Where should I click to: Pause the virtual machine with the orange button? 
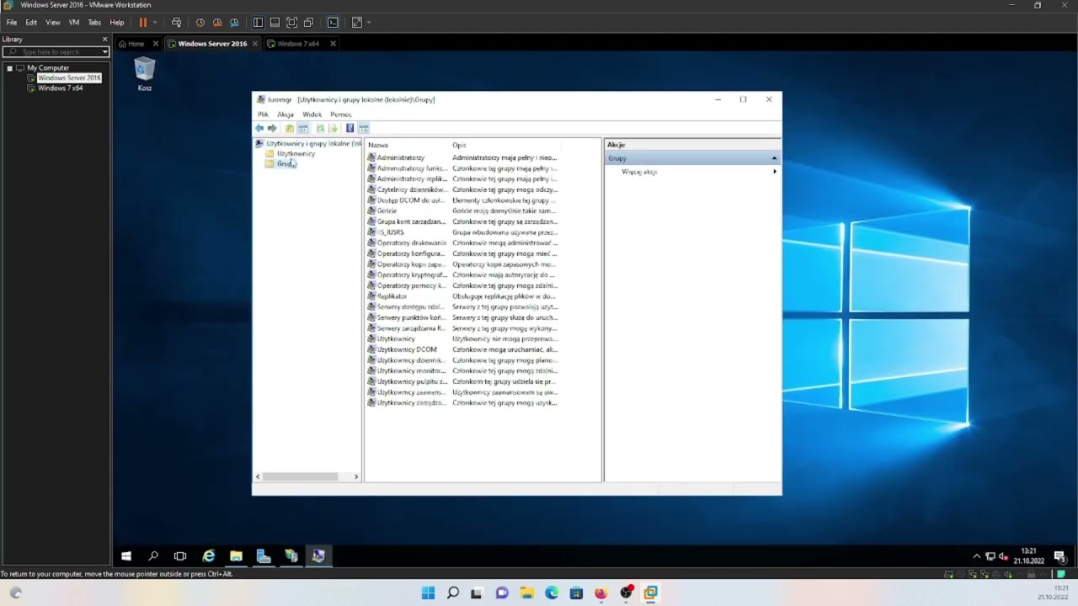(x=142, y=23)
